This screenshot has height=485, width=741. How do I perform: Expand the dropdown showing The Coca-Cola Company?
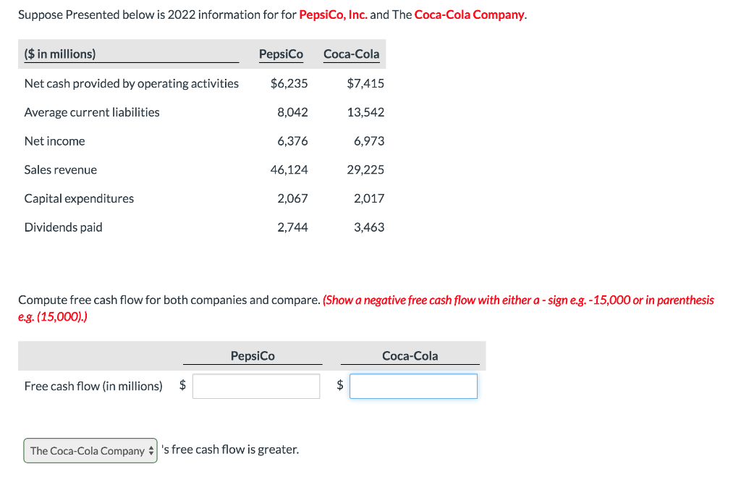point(90,450)
